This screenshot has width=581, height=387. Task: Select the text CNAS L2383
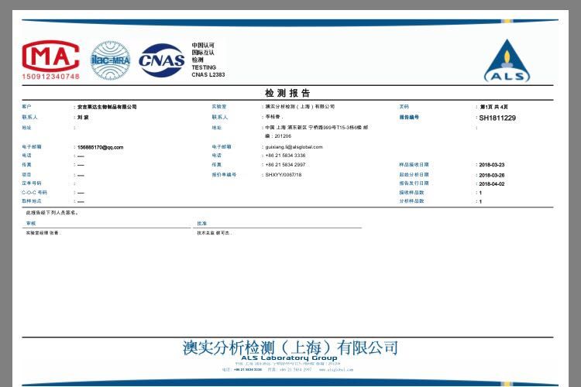(208, 75)
